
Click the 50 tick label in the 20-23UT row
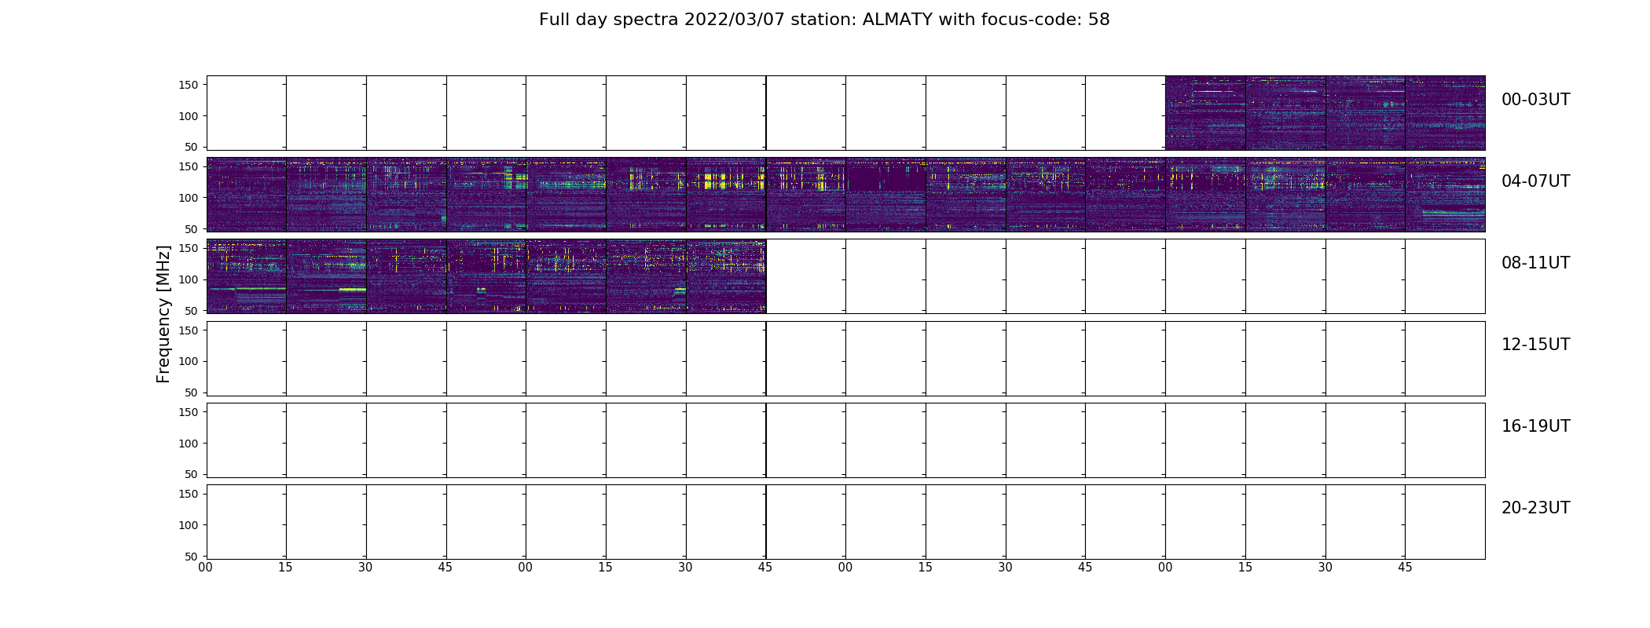[192, 557]
